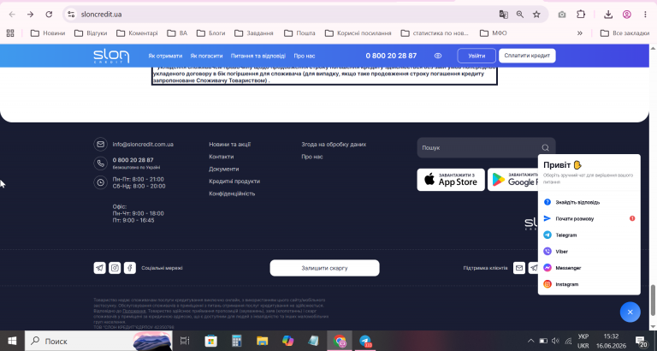Open Про нас in the header
The width and height of the screenshot is (657, 351).
point(305,56)
